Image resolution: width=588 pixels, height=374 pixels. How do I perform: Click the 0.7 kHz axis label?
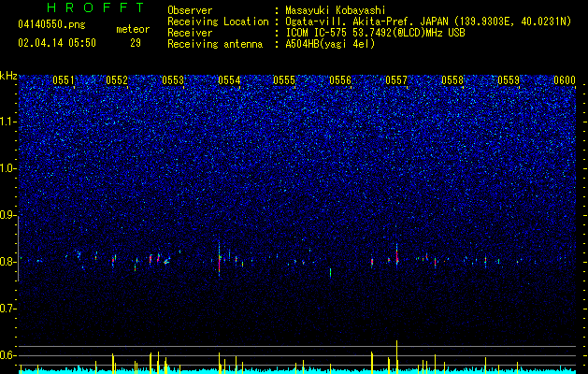point(7,309)
